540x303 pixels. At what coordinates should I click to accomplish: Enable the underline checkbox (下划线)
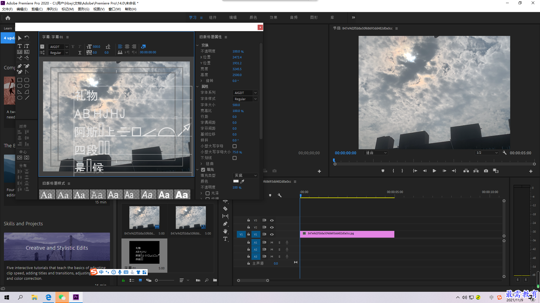235,158
